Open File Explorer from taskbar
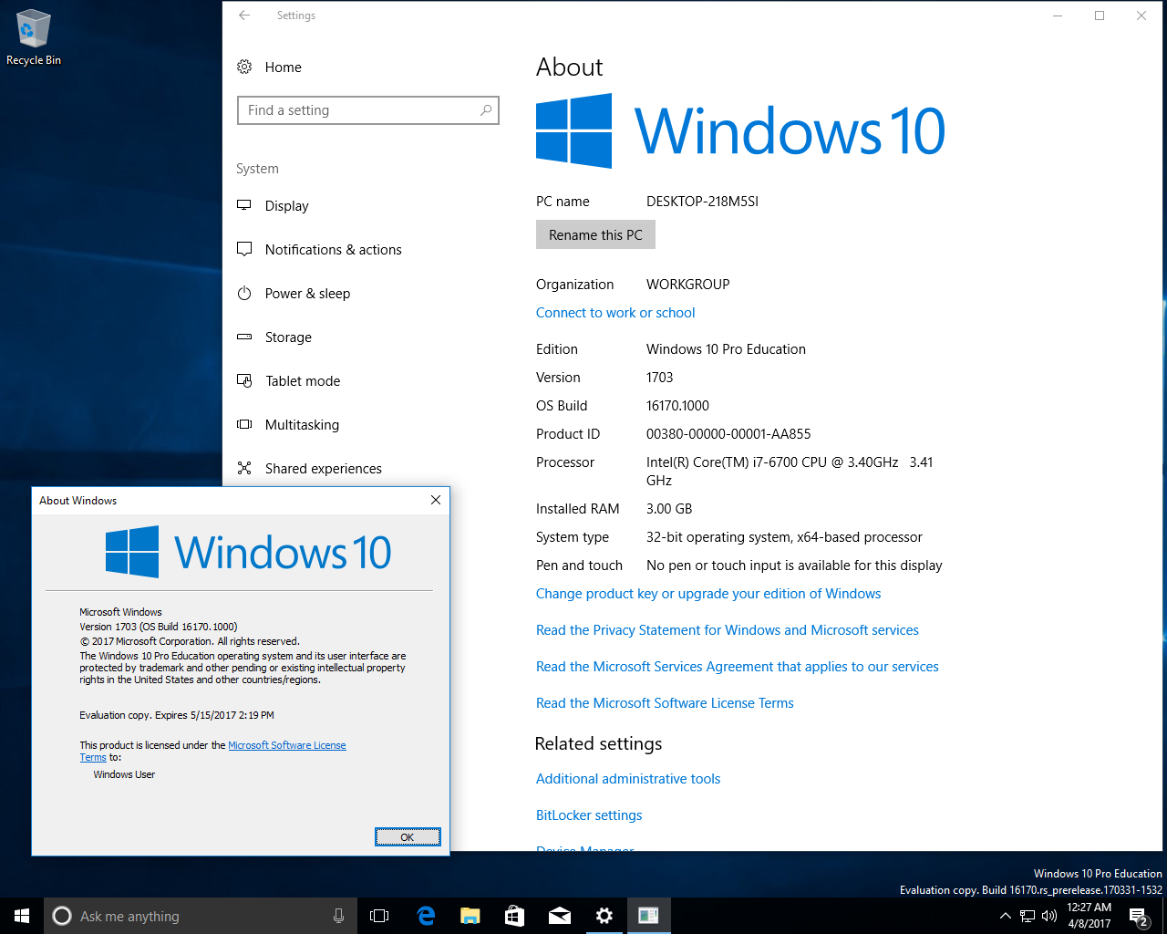The width and height of the screenshot is (1167, 934). tap(470, 916)
